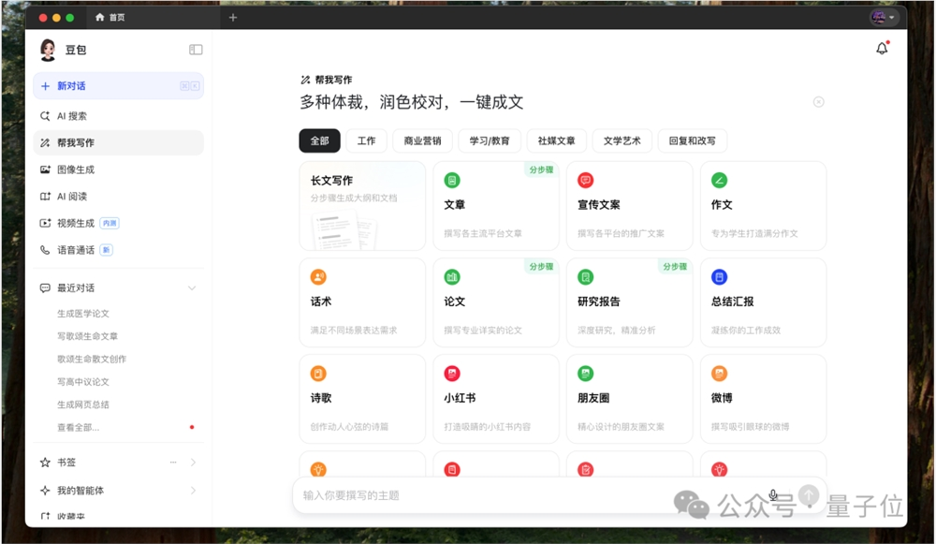Expand the 书签 section

pos(192,462)
